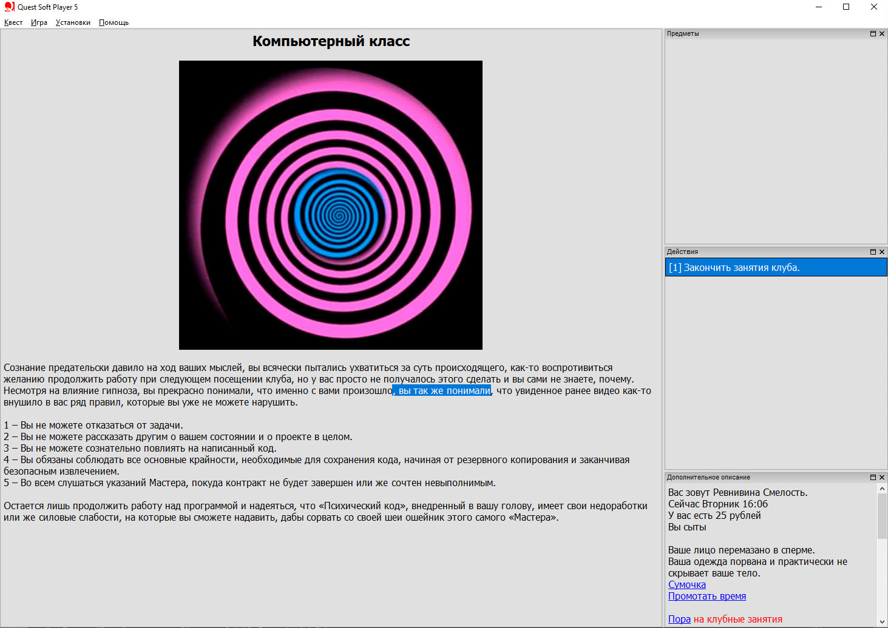The image size is (888, 628).
Task: Open the Помощь menu
Action: (114, 22)
